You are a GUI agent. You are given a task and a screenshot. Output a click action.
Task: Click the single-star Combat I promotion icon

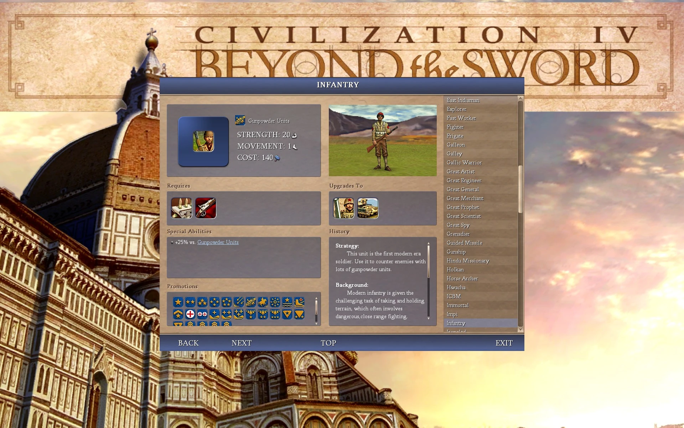pyautogui.click(x=178, y=302)
